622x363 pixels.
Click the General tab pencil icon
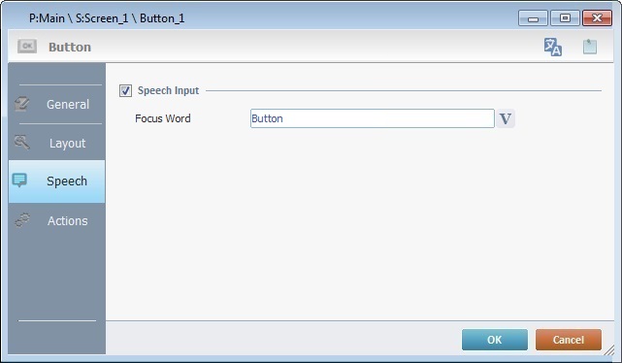pos(21,104)
